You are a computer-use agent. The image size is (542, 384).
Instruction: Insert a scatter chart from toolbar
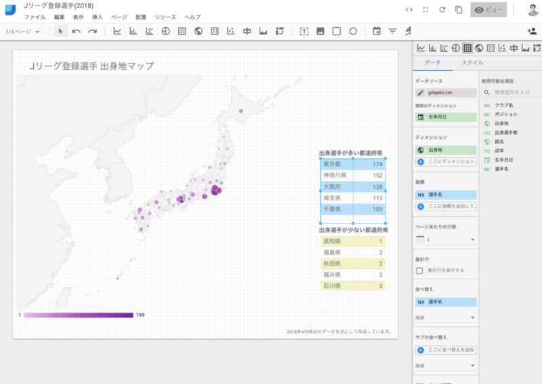230,31
